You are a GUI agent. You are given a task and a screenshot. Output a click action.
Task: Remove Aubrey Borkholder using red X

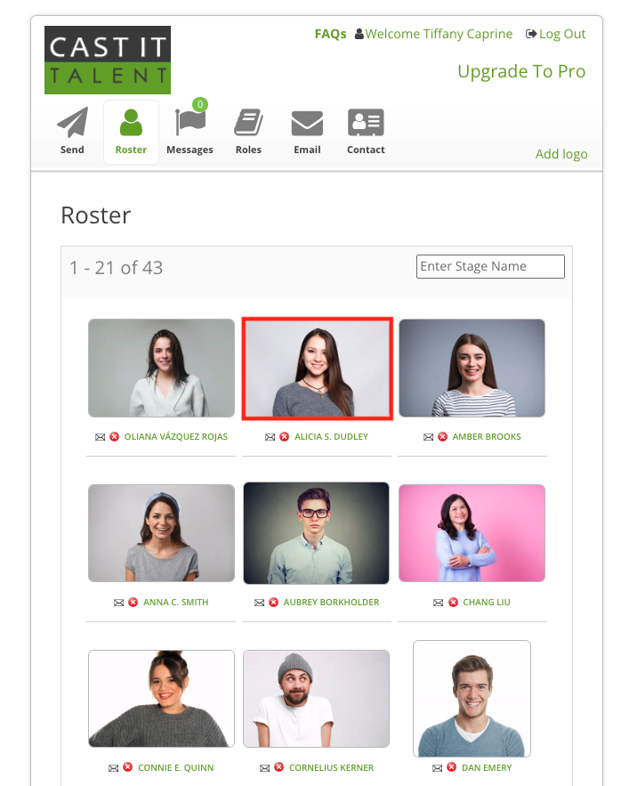pyautogui.click(x=274, y=602)
